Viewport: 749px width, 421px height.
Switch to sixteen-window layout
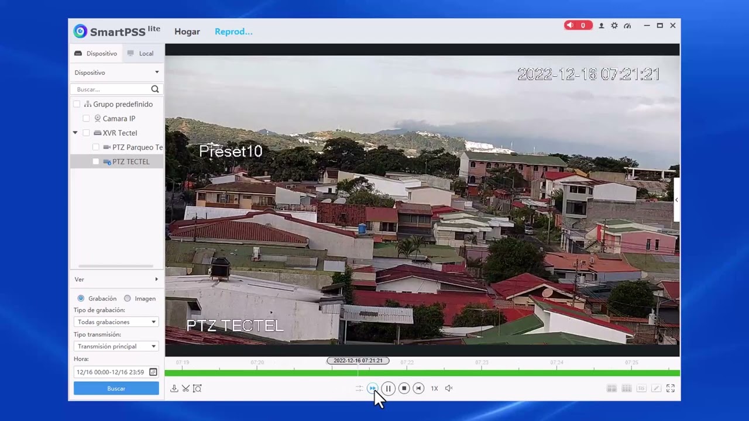[641, 388]
